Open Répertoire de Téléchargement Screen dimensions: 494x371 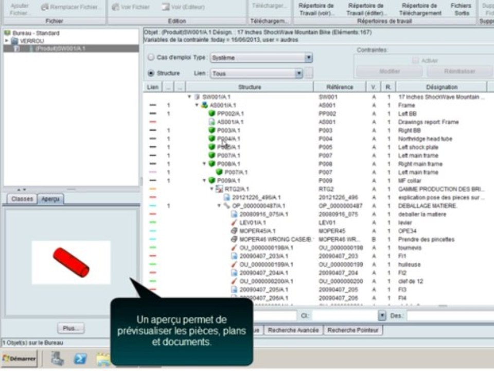click(x=420, y=9)
